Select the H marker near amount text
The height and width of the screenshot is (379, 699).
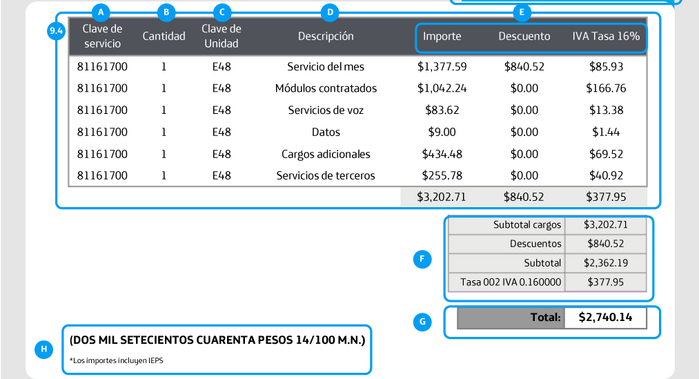(43, 350)
